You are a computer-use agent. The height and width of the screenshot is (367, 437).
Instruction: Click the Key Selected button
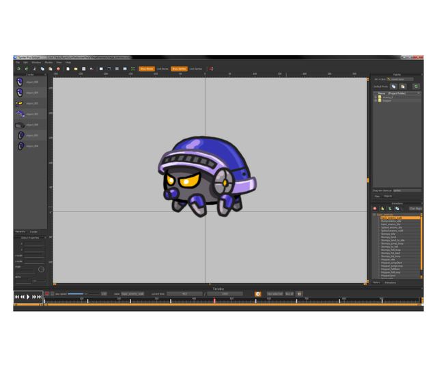pos(274,294)
